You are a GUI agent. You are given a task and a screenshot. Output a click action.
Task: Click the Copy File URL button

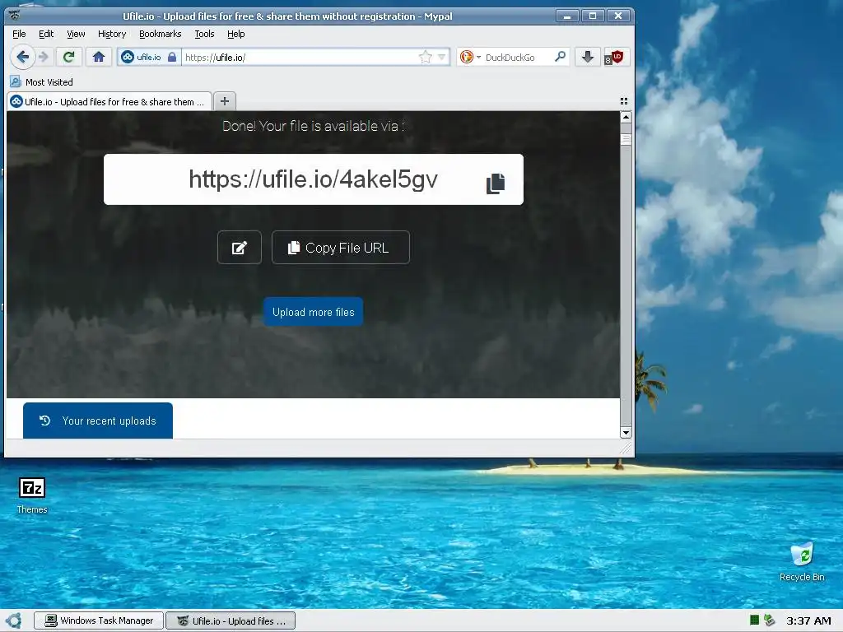pos(340,247)
